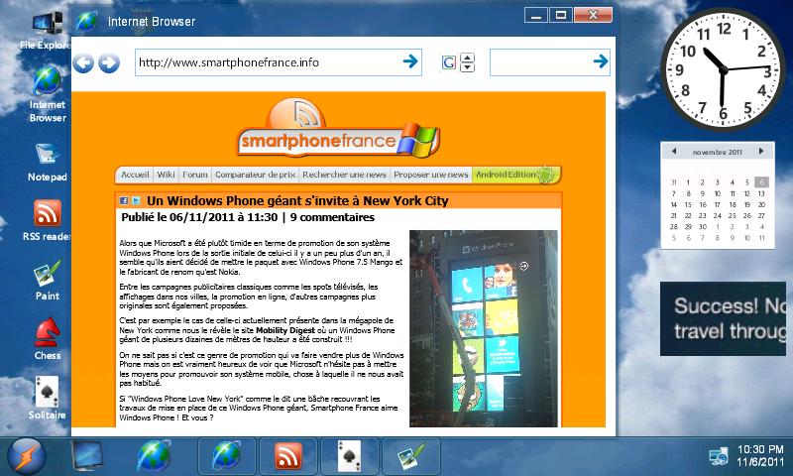Click the Google search engine icon
The width and height of the screenshot is (793, 476).
449,62
